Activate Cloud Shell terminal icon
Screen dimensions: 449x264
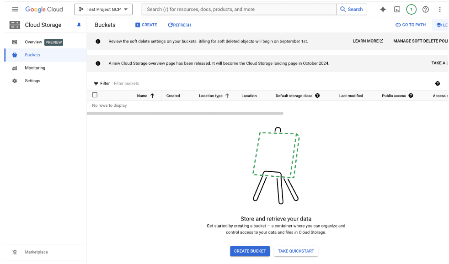coord(397,9)
